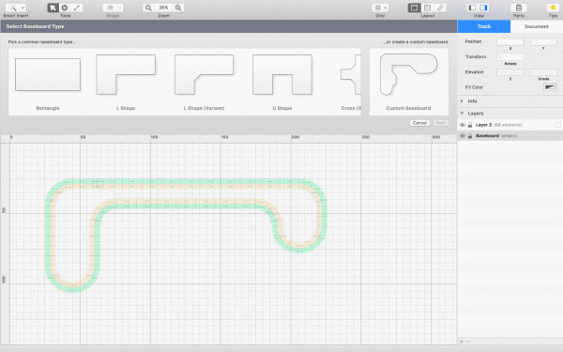Click the Grid icon in toolbar
Viewport: 563px width, 352px height.
377,8
